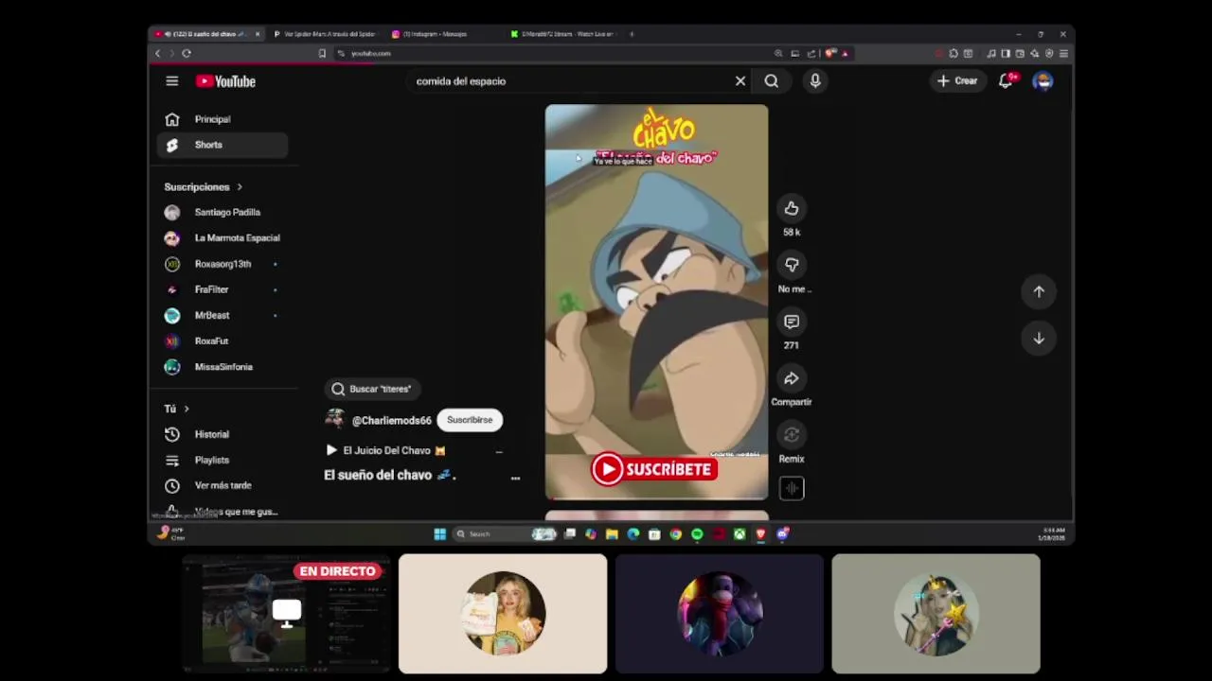This screenshot has height=681, width=1212.
Task: Open the notifications bell
Action: (x=1006, y=81)
